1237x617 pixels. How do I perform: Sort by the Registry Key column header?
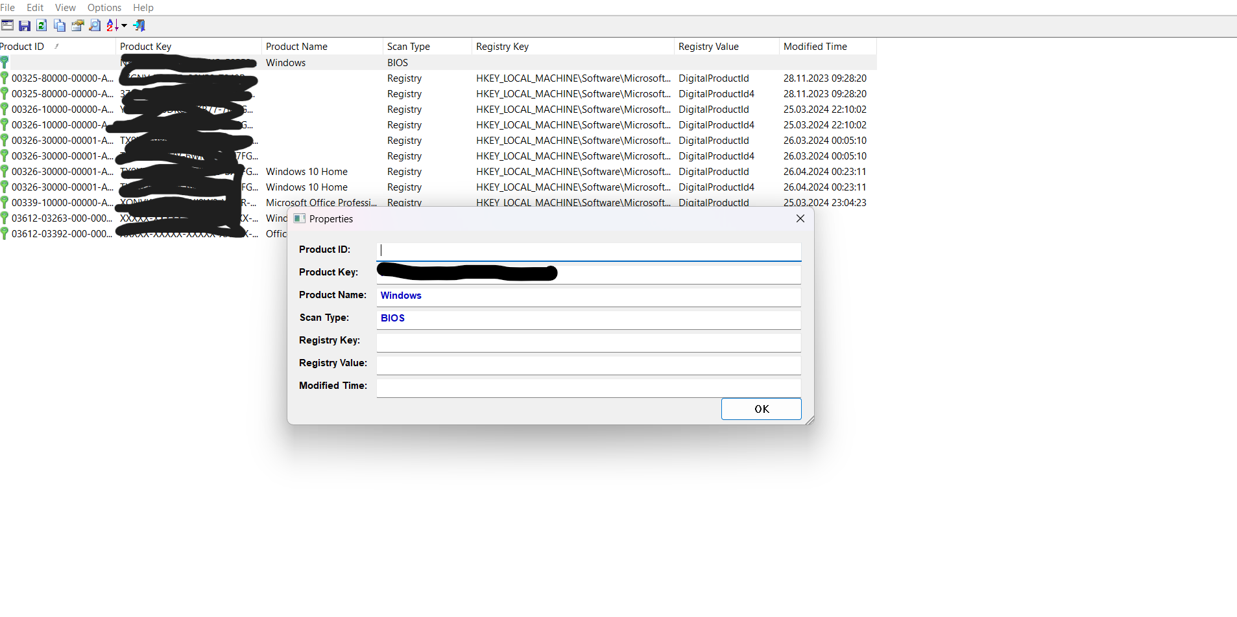573,47
